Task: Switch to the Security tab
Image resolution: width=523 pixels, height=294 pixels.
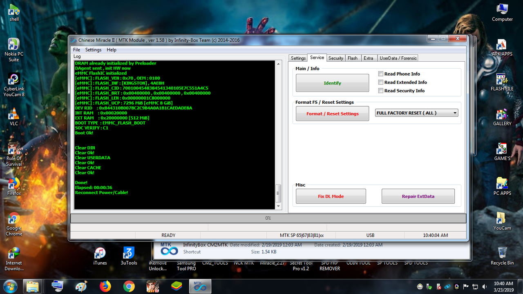Action: (x=336, y=58)
